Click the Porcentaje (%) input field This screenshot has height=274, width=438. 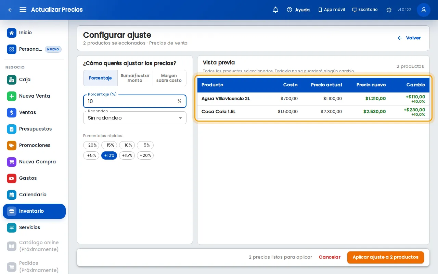(135, 101)
